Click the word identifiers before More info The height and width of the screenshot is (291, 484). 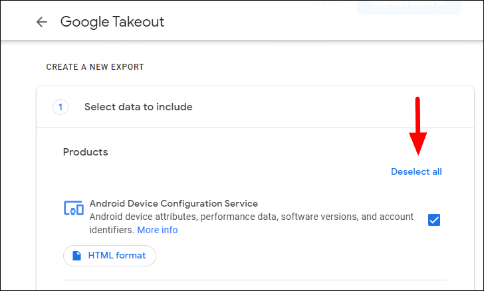[x=112, y=230]
